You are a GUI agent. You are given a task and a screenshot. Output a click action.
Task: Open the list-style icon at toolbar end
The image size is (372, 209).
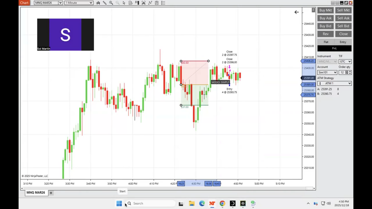163,3
